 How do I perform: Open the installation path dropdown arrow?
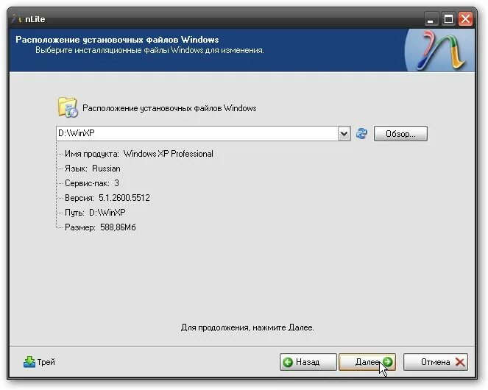coord(344,133)
